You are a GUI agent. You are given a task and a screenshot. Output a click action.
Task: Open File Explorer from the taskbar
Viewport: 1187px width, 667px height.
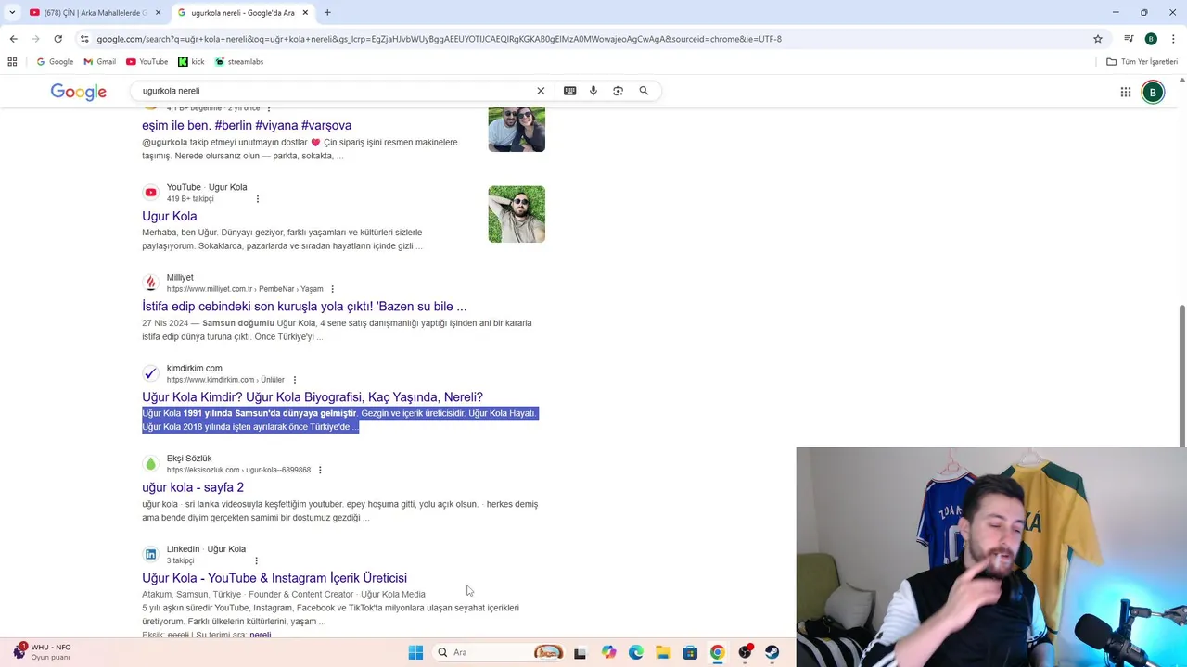click(663, 652)
